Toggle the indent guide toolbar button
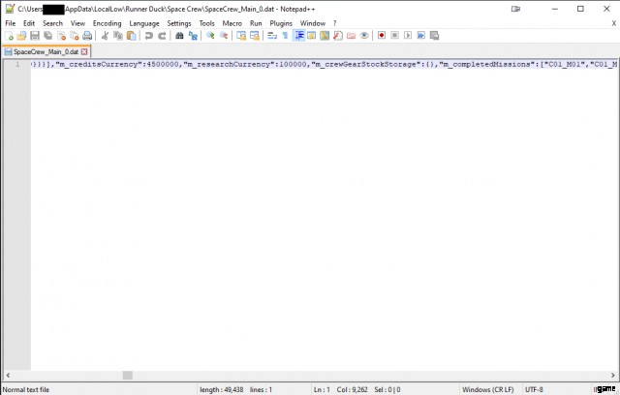This screenshot has width=620, height=395. coord(299,36)
